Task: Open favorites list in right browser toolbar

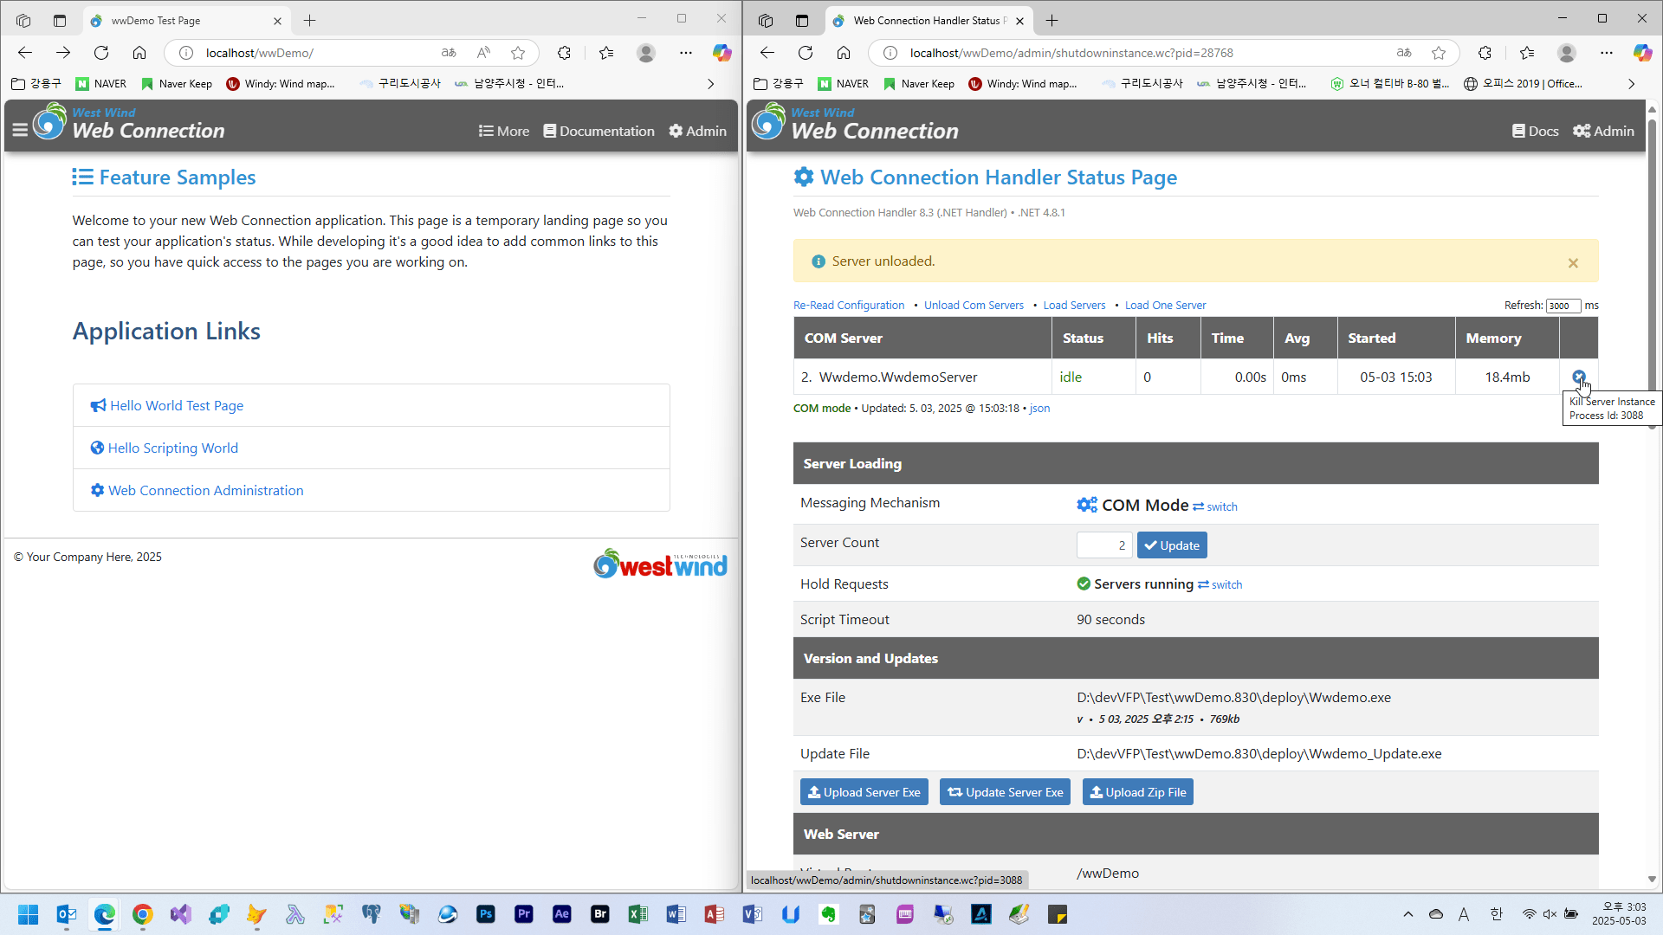Action: click(1527, 53)
